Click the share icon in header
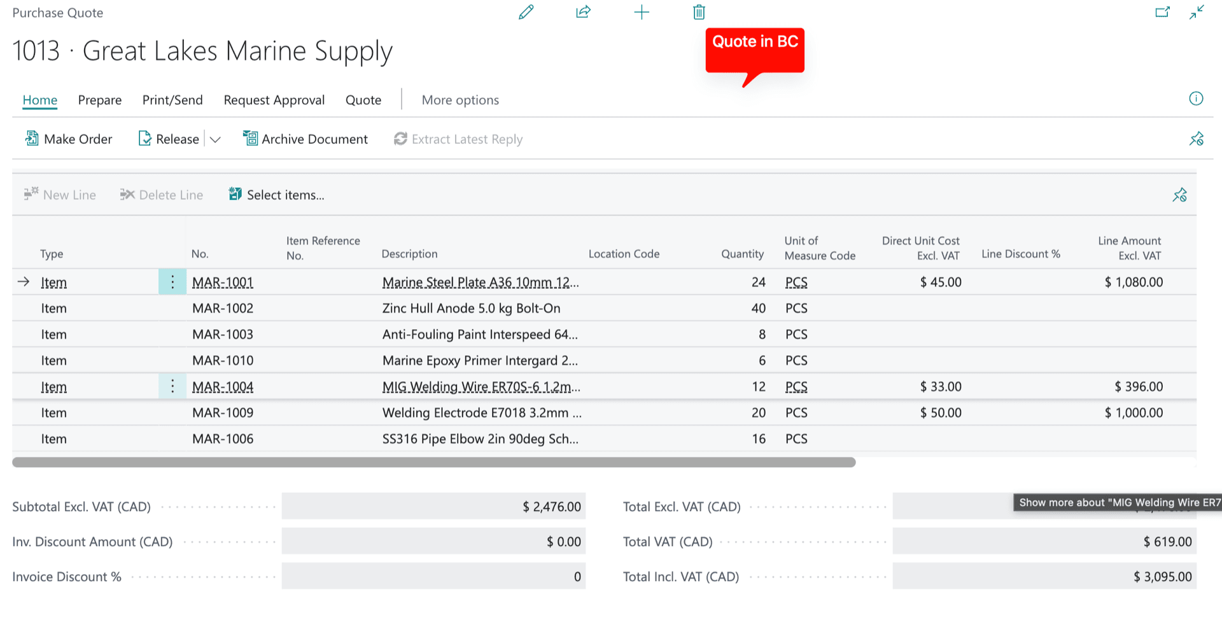1222x618 pixels. point(583,12)
